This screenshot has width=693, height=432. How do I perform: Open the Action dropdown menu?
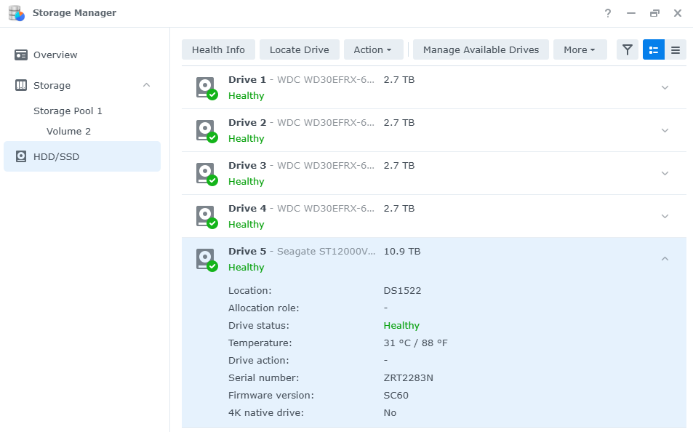tap(372, 49)
